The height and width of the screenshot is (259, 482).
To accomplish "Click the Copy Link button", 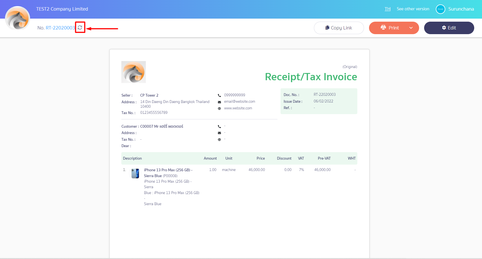I will [x=339, y=28].
